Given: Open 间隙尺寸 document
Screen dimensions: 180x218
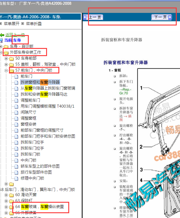Looking at the screenshot, I should (x=28, y=112).
